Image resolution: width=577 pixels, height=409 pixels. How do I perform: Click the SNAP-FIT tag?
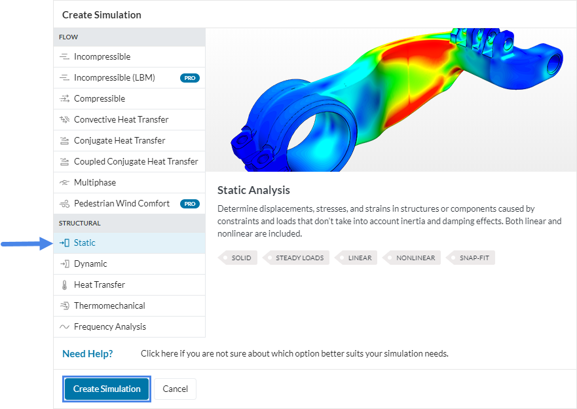tap(474, 258)
